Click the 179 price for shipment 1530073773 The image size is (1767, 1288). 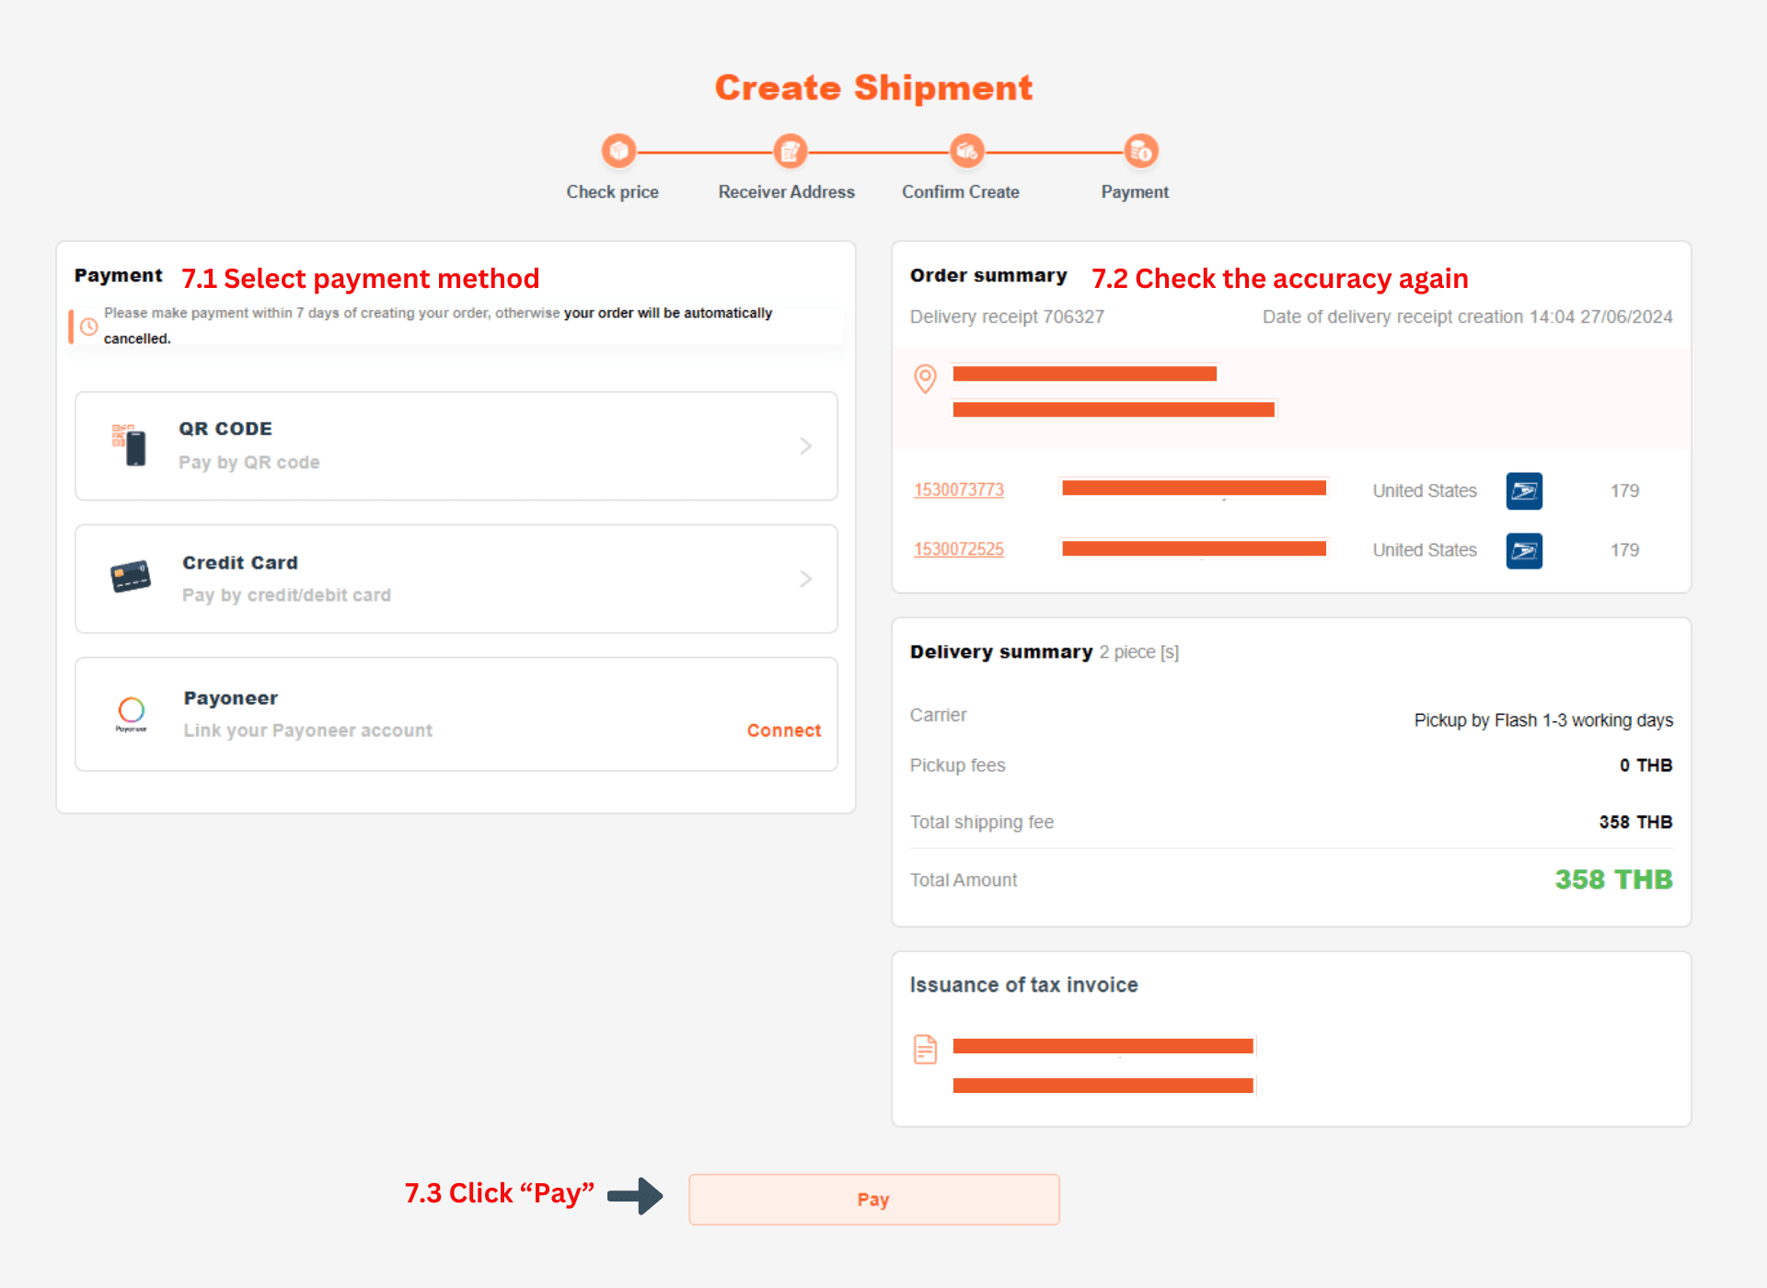1624,491
